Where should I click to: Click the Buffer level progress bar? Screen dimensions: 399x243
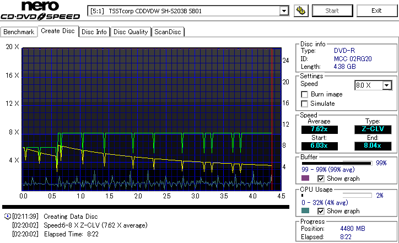(x=336, y=163)
